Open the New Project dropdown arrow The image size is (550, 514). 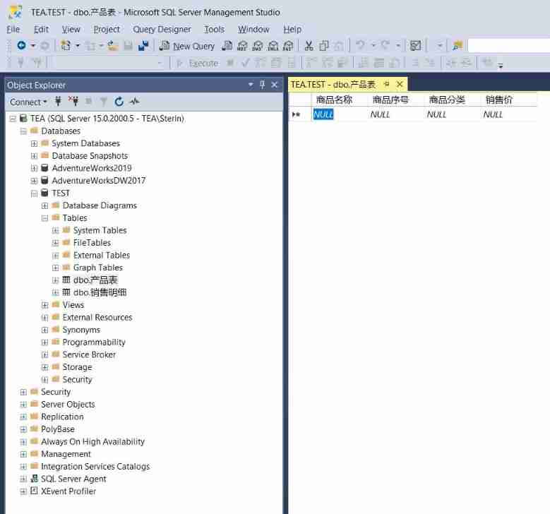[x=78, y=46]
